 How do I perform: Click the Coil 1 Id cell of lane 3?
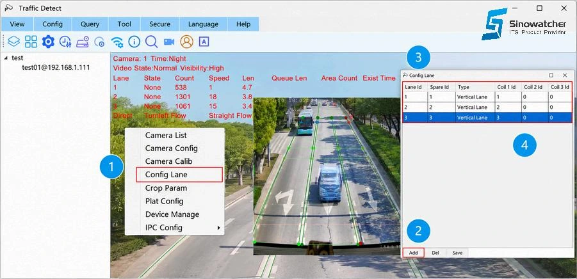pyautogui.click(x=508, y=118)
